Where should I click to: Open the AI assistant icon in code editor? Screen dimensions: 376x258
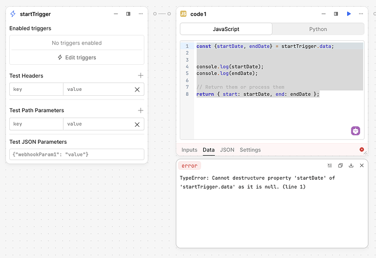coord(355,131)
